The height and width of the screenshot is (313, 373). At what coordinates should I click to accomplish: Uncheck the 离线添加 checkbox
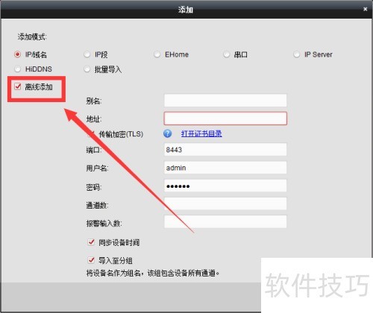pyautogui.click(x=18, y=86)
